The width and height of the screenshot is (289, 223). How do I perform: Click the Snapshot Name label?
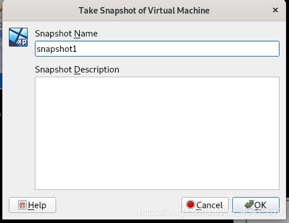click(66, 34)
